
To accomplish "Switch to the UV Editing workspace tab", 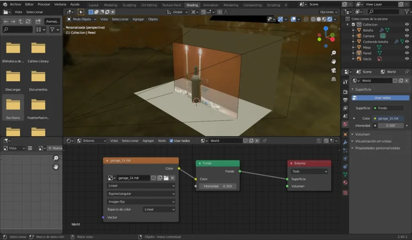I will pos(149,5).
